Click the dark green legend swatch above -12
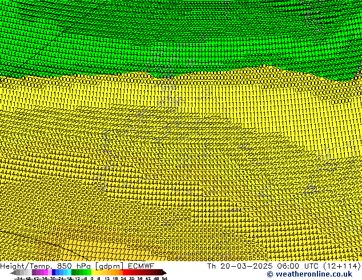 (74, 272)
